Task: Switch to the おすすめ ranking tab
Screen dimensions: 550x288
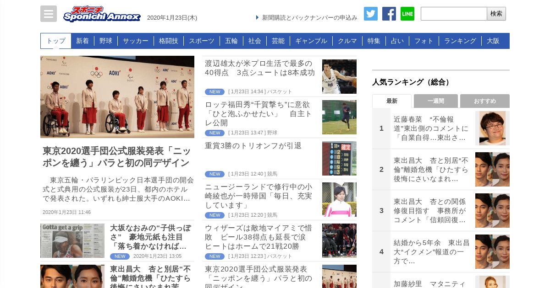Action: point(485,101)
